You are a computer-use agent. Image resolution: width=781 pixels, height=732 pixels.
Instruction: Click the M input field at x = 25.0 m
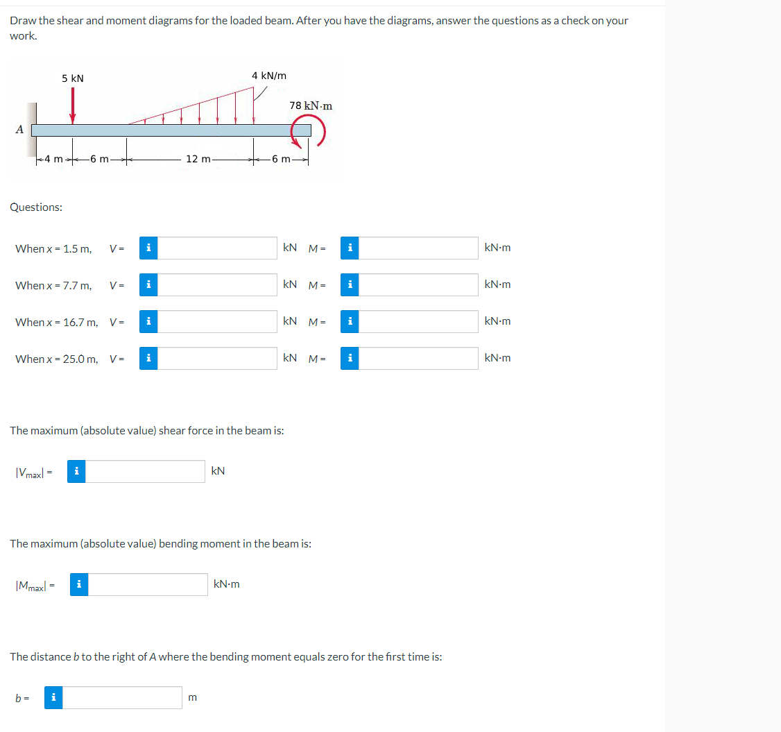coord(416,358)
